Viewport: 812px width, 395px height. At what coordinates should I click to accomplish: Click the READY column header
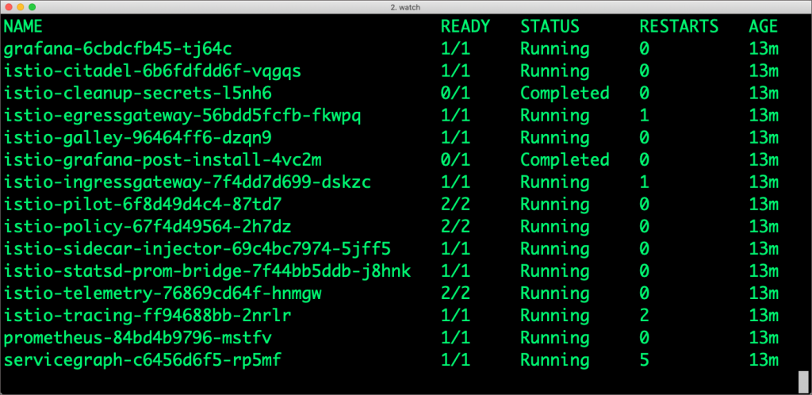pyautogui.click(x=465, y=26)
